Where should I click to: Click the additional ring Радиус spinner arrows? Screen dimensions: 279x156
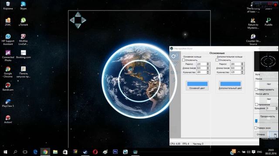242,64
